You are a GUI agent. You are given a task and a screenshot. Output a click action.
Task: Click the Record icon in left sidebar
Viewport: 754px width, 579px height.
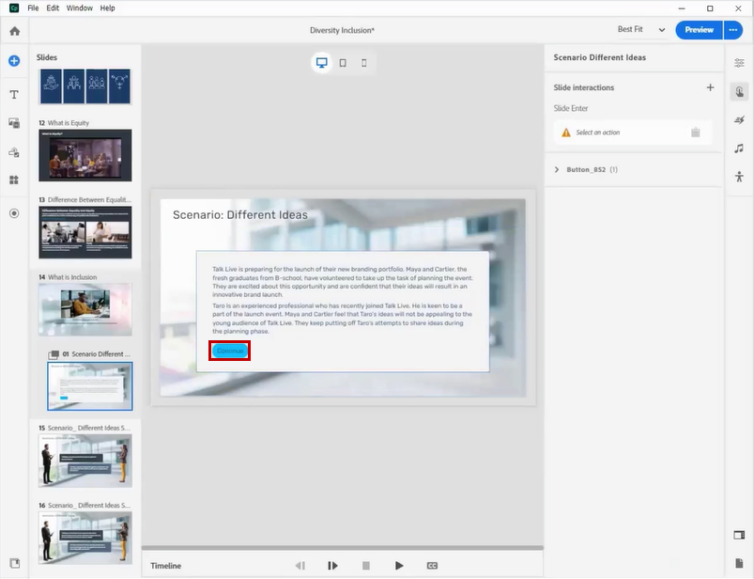point(14,213)
